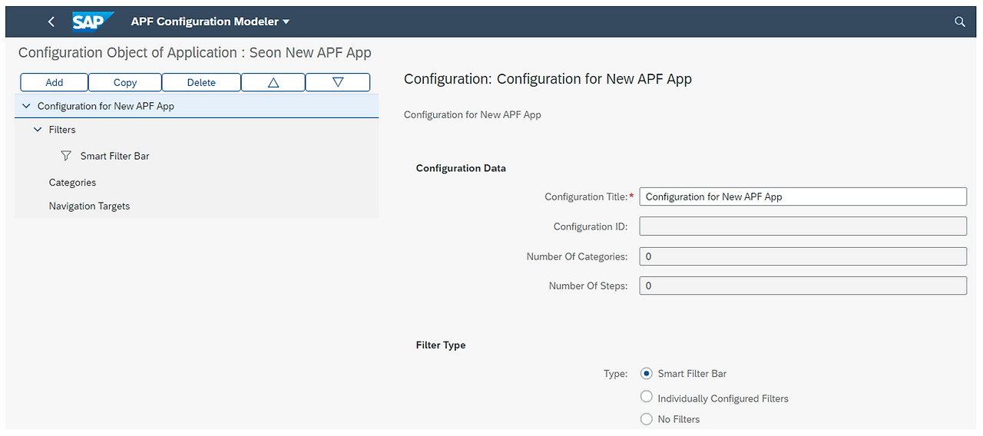This screenshot has width=983, height=436.
Task: Collapse Configuration for New APF App node
Action: [27, 106]
